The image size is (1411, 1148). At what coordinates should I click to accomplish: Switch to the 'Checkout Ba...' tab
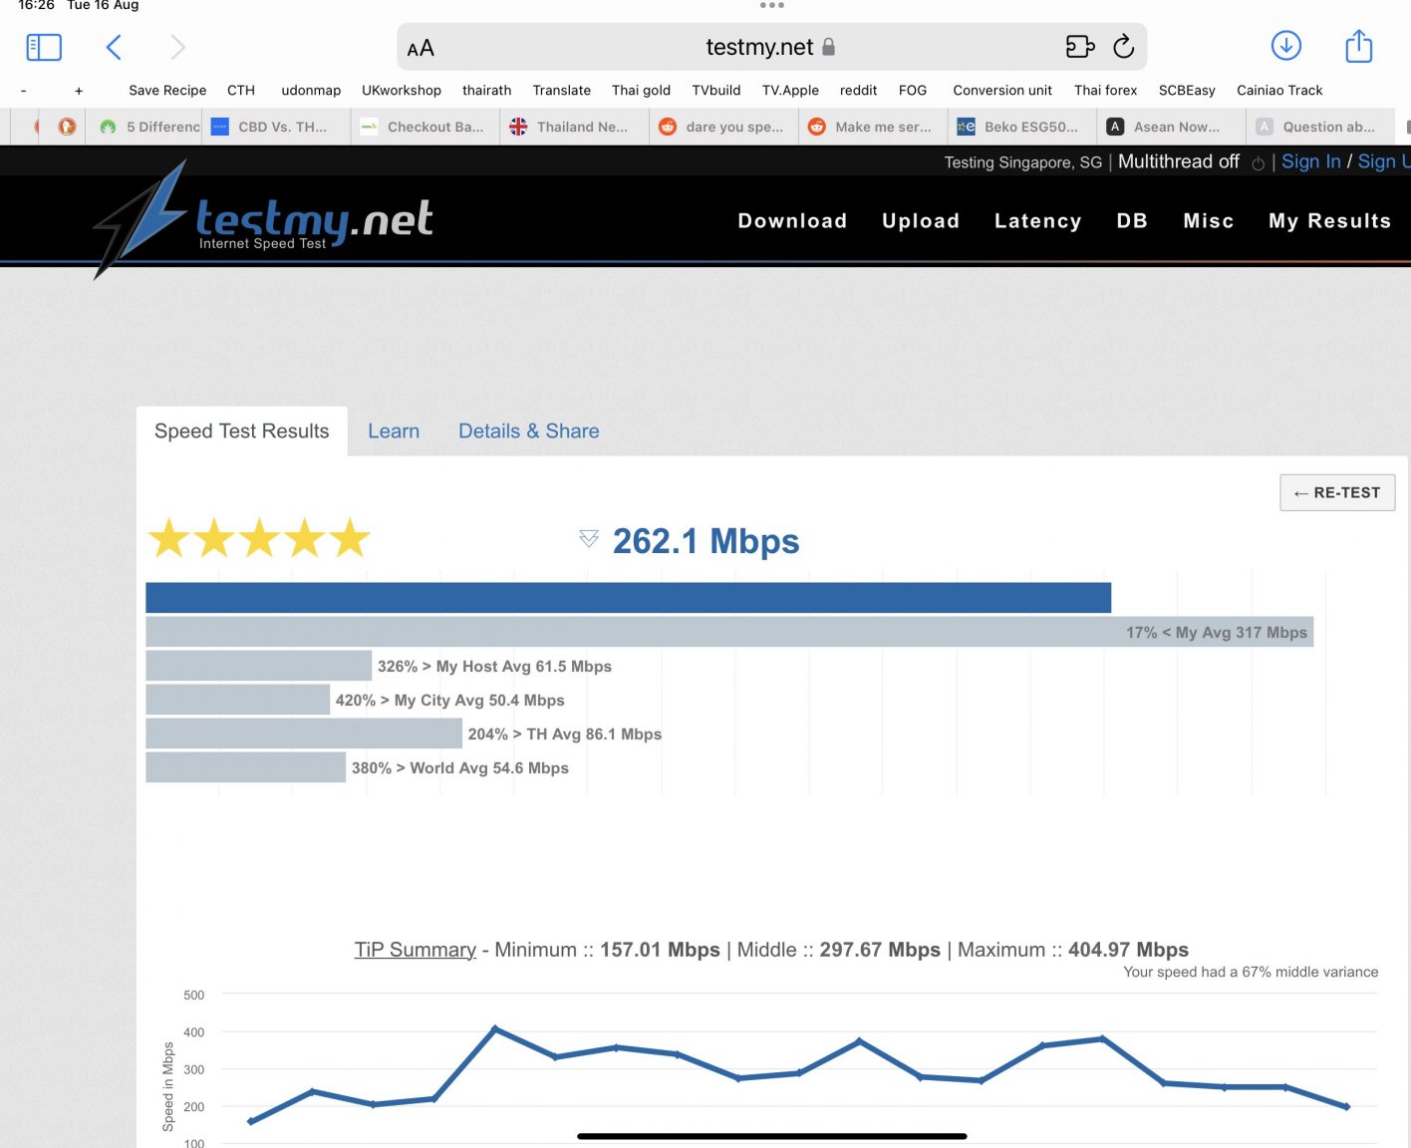[425, 127]
